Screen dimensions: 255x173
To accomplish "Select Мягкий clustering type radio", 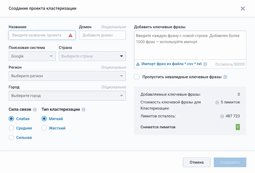I will tap(44, 119).
